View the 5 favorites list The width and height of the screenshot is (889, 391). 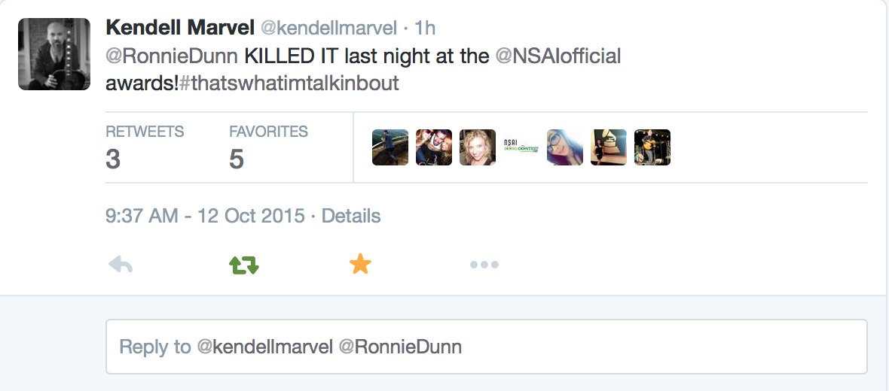click(x=268, y=147)
